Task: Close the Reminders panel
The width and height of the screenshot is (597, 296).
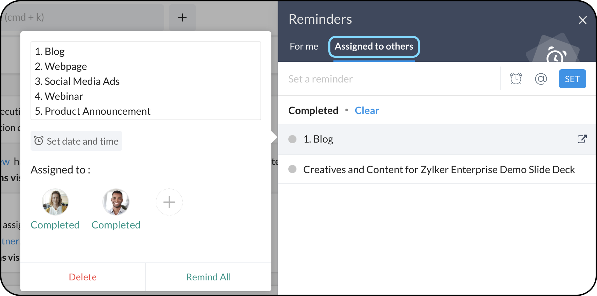Action: pyautogui.click(x=582, y=20)
